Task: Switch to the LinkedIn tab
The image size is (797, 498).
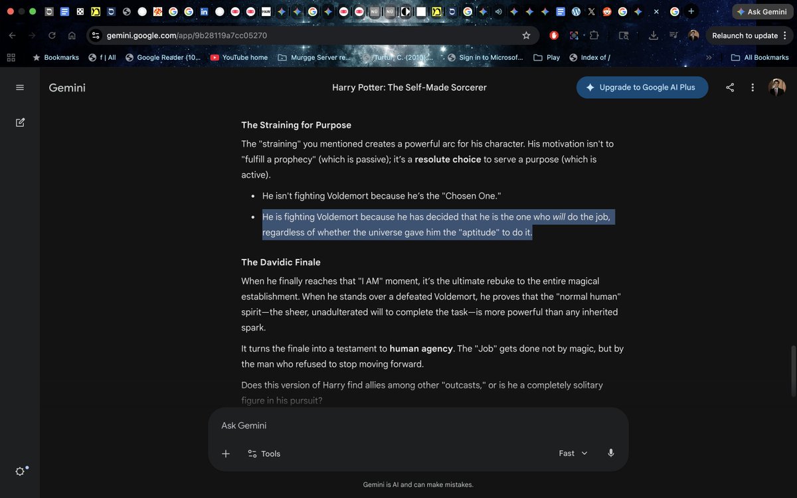Action: click(x=204, y=12)
